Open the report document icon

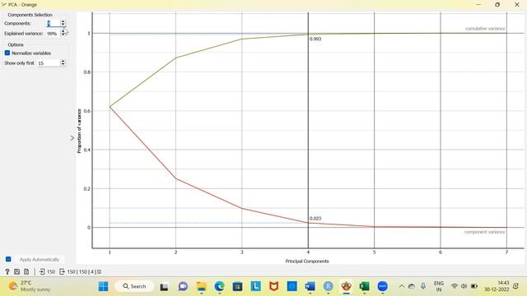[x=26, y=272]
